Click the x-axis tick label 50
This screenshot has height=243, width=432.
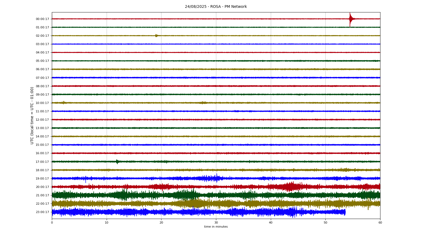click(x=325, y=223)
